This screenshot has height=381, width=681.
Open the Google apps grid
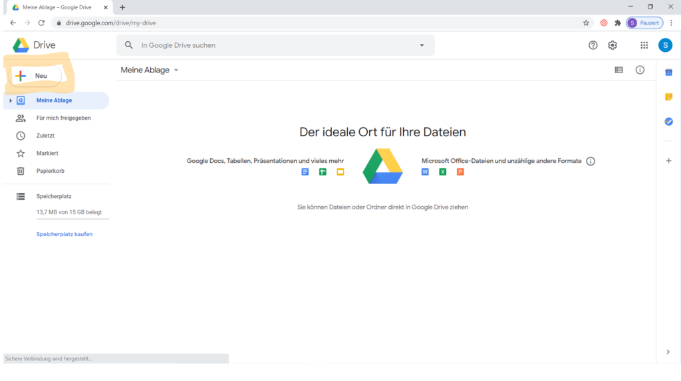coord(644,45)
